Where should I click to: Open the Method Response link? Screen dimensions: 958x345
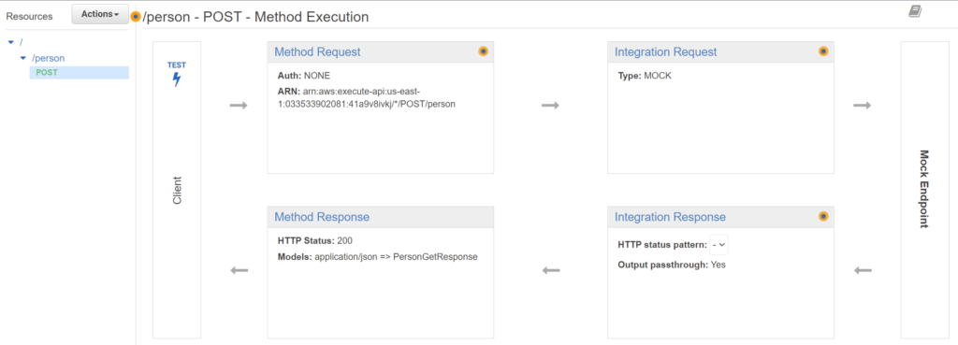coord(322,217)
